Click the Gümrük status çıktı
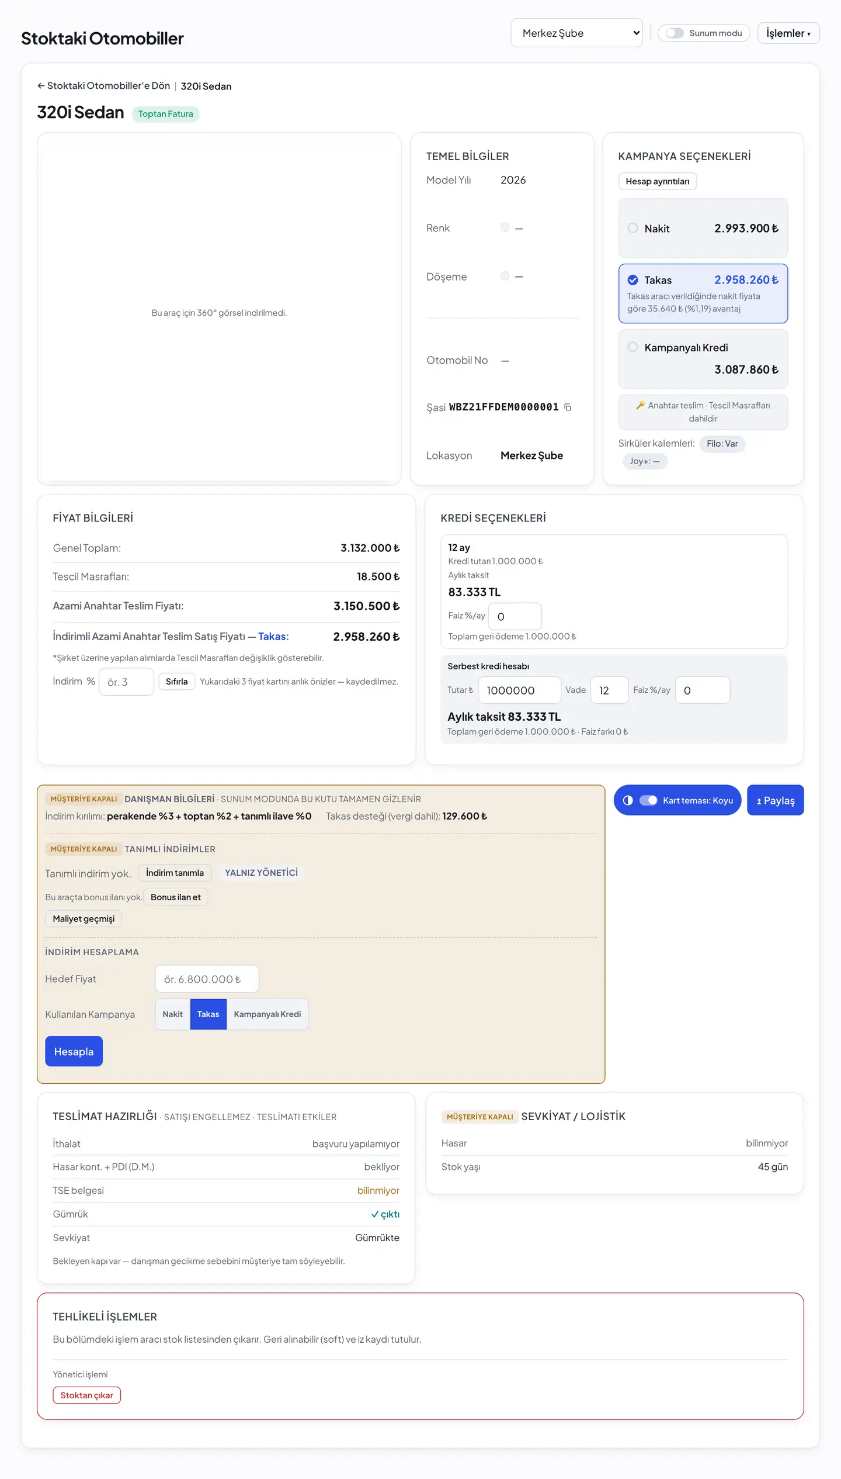 pyautogui.click(x=385, y=1214)
